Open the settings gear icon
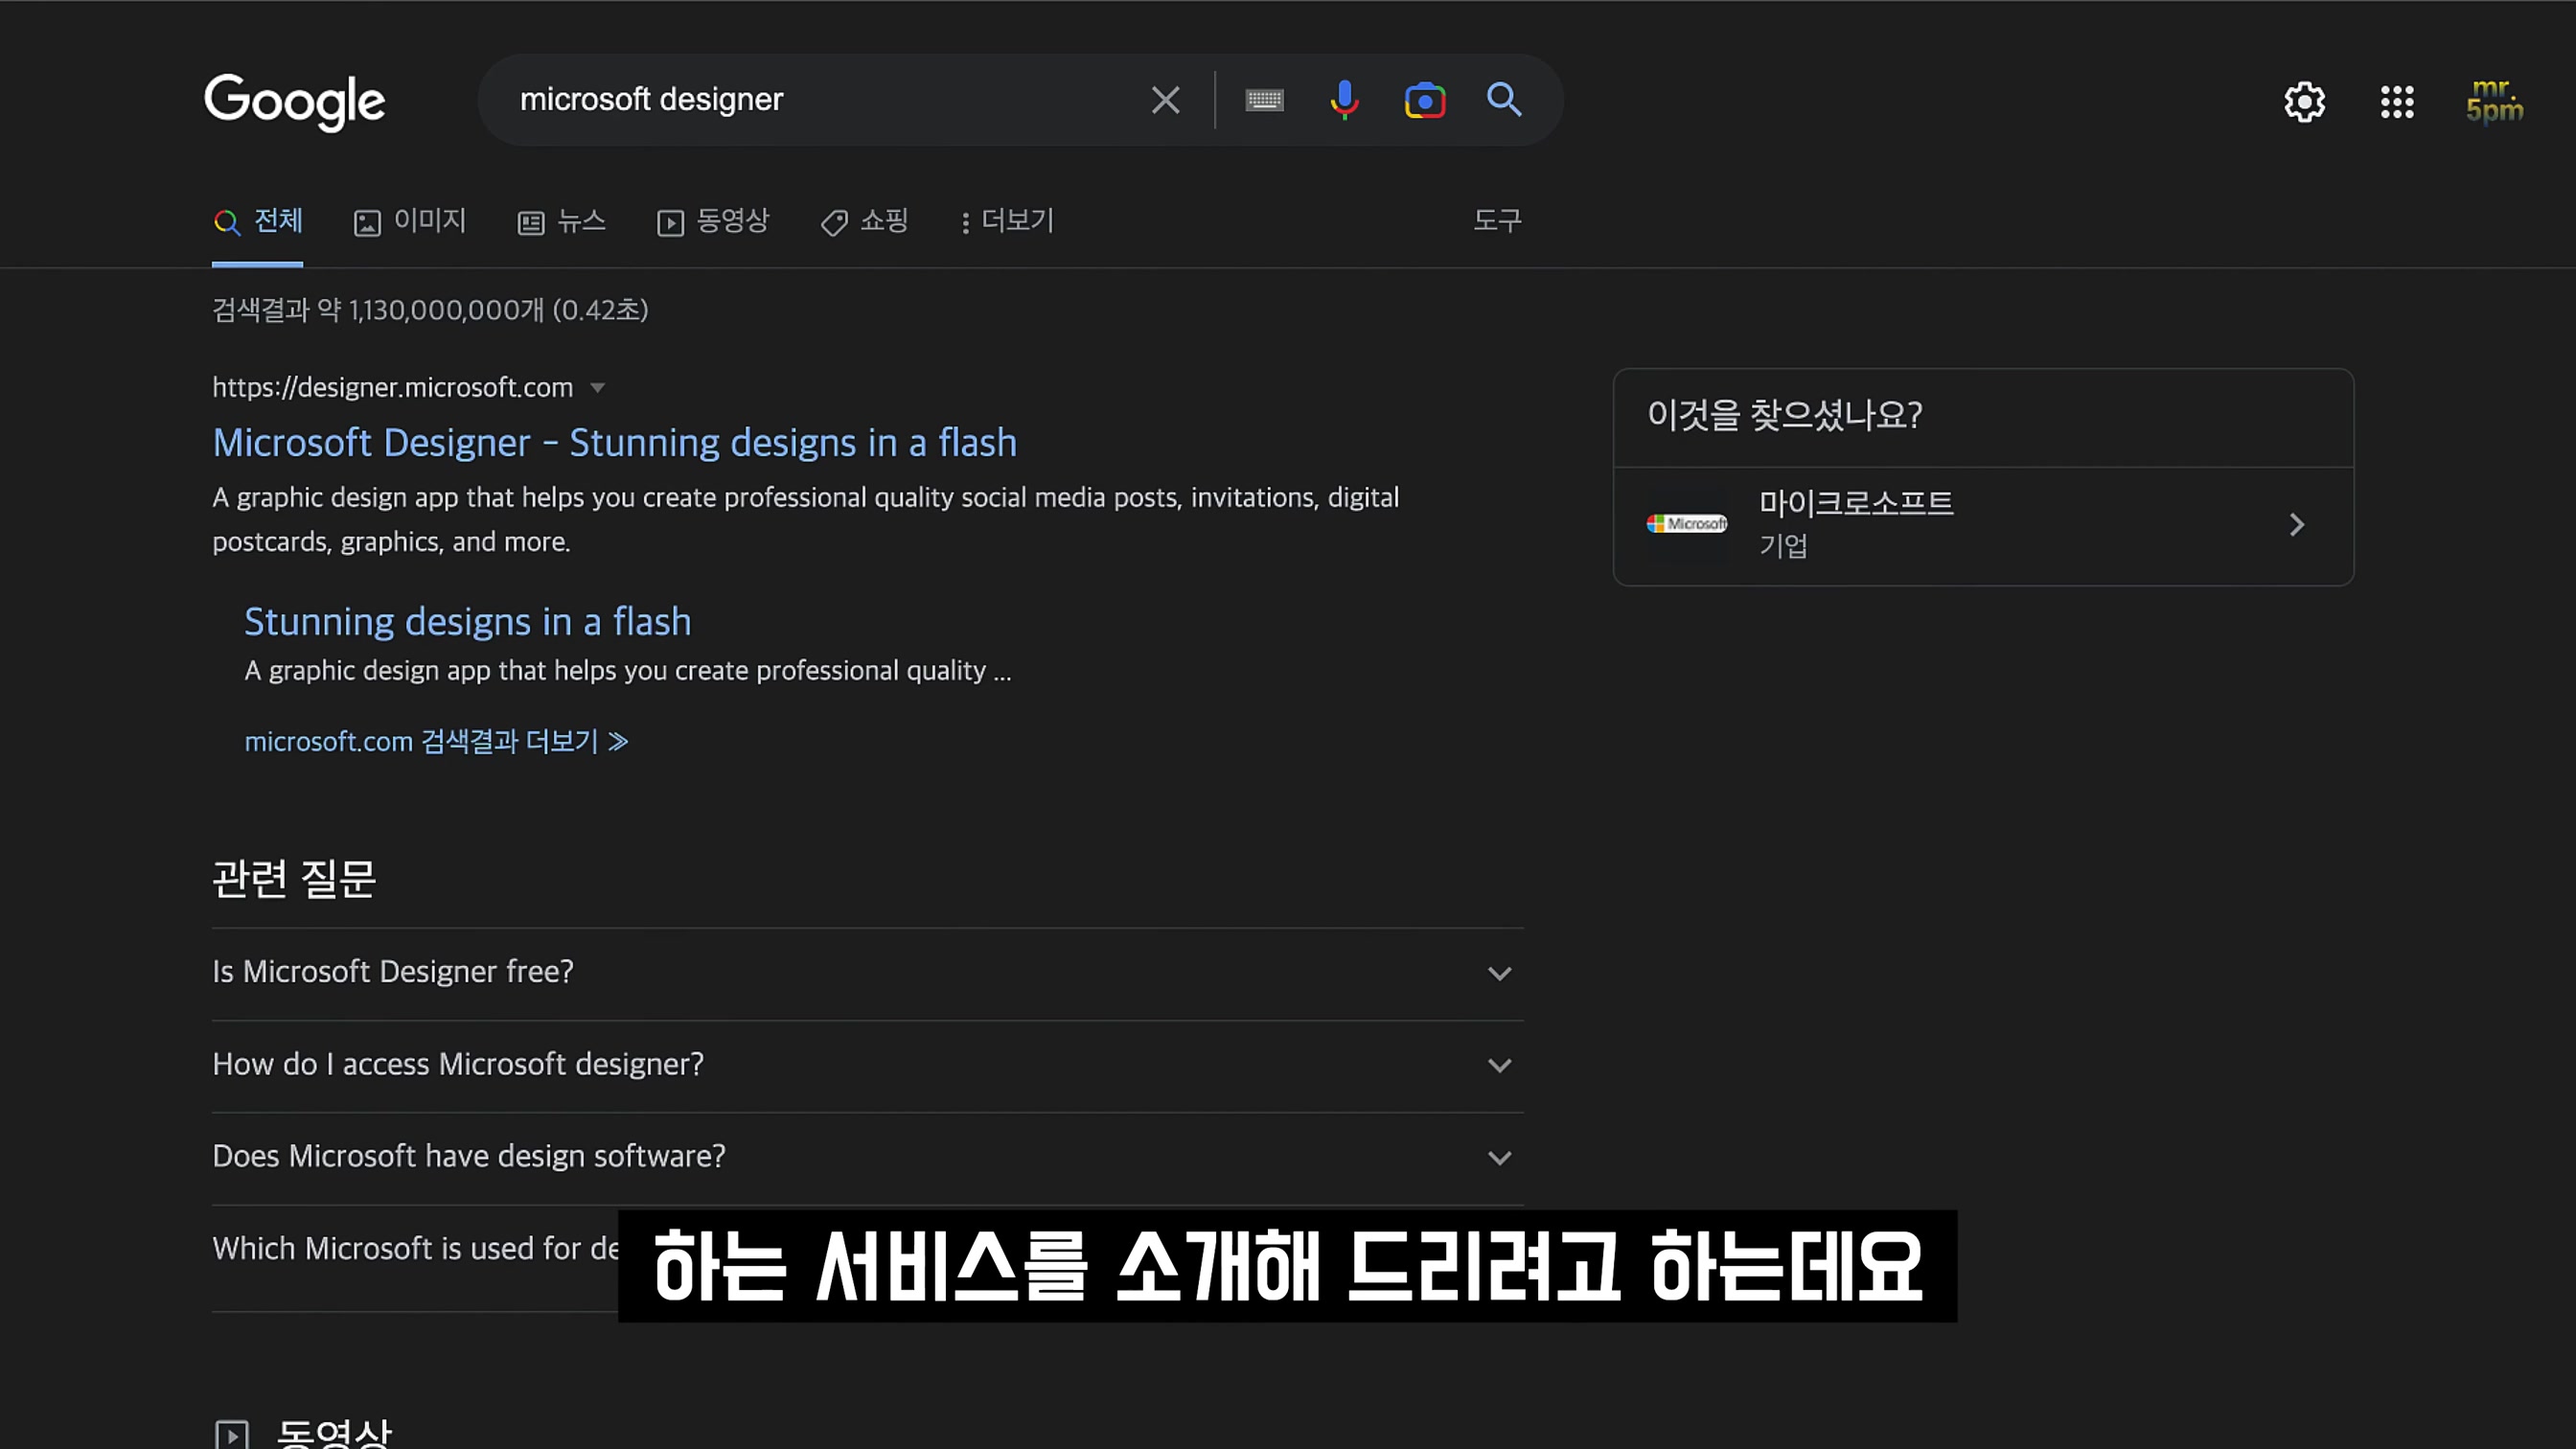2576x1449 pixels. [x=2304, y=101]
